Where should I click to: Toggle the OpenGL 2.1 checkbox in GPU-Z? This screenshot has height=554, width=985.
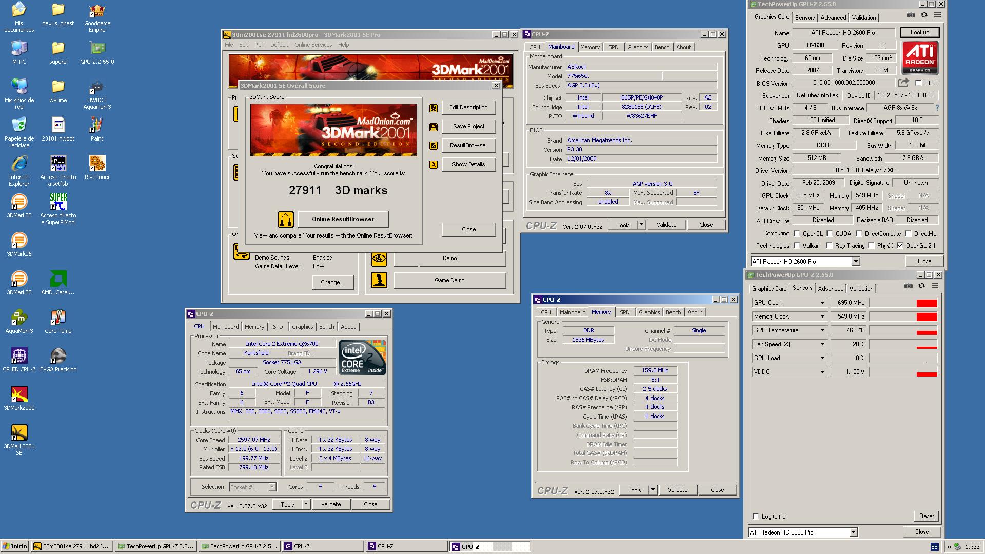(x=900, y=246)
